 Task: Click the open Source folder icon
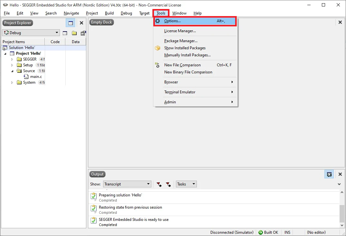19,71
